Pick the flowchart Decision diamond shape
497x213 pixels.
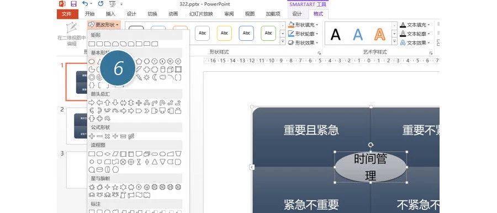[108, 154]
